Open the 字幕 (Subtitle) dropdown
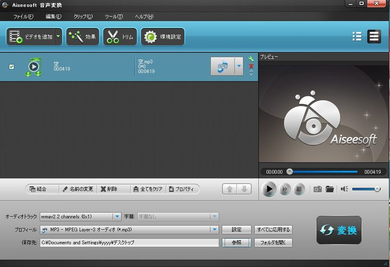This screenshot has height=267, width=390. point(214,216)
